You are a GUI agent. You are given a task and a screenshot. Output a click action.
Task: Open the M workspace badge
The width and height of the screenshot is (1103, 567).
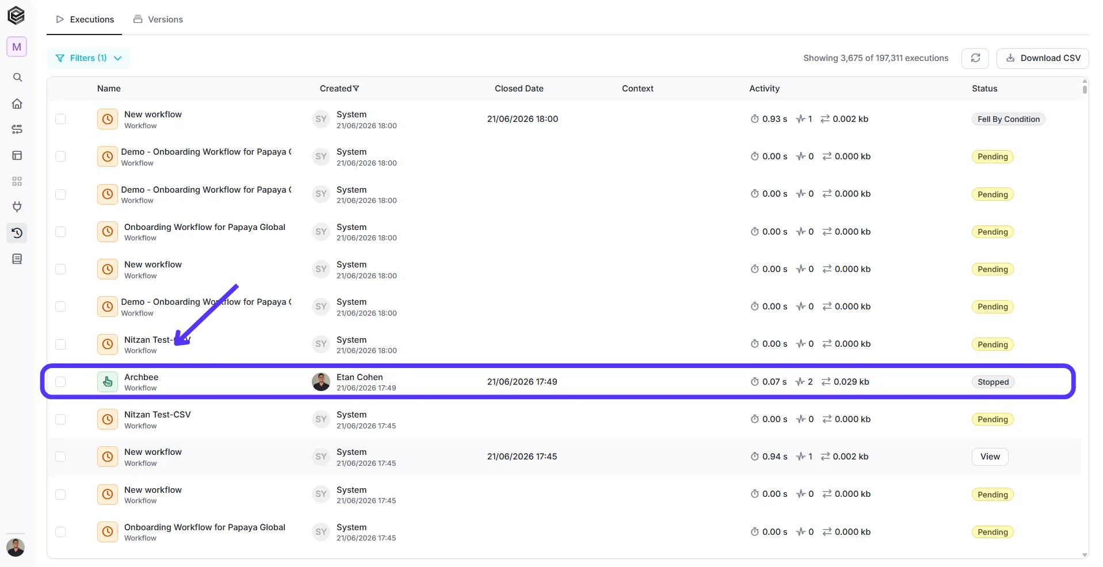pyautogui.click(x=17, y=47)
